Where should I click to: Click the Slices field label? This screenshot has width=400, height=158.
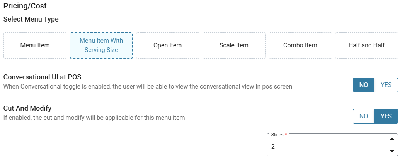(277, 135)
